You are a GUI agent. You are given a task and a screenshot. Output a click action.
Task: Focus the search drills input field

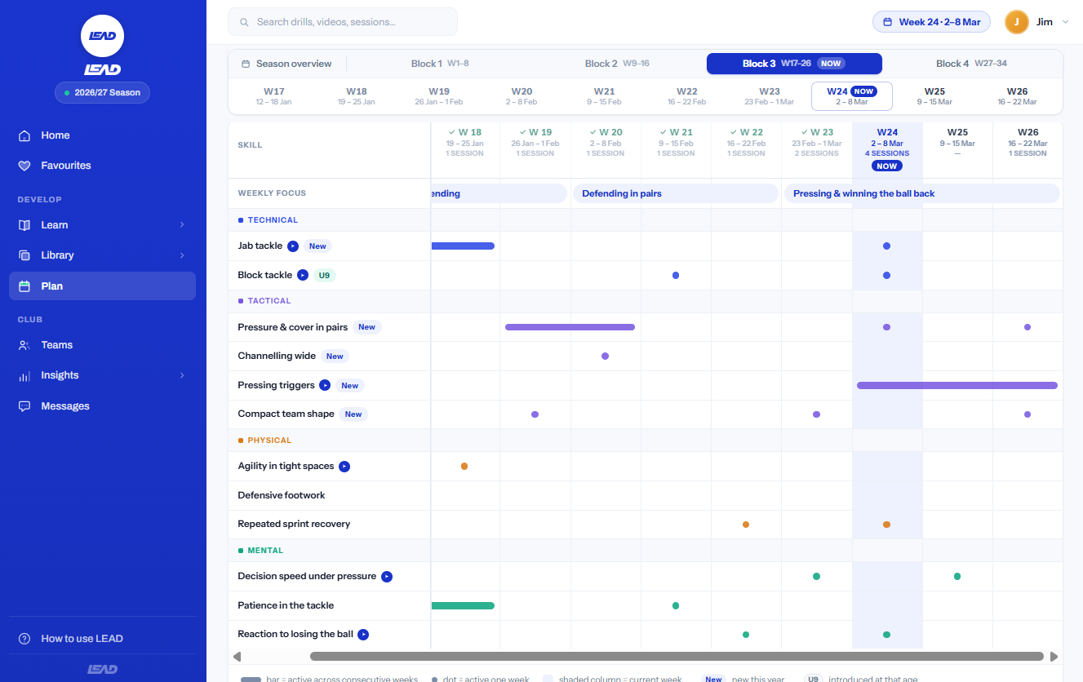343,22
